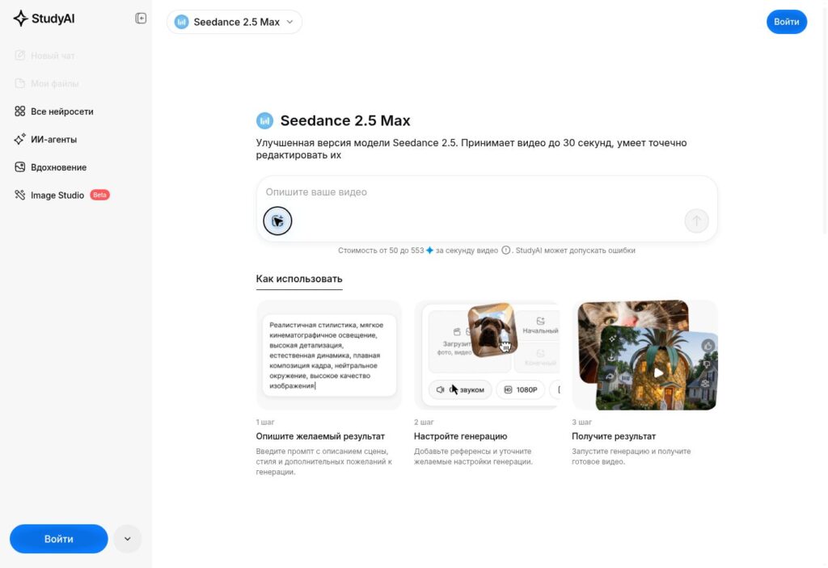Click the Настройте генерацию heading
The image size is (828, 568).
[x=460, y=436]
